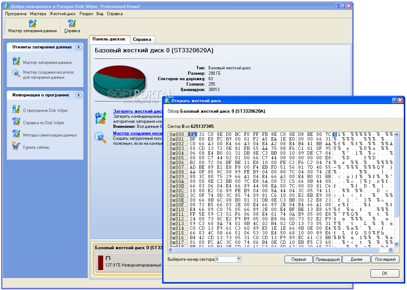
Task: Open the Мастера menu
Action: tap(38, 14)
